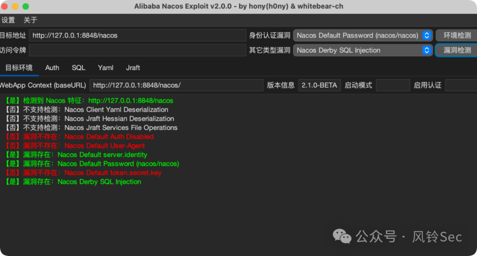Image resolution: width=477 pixels, height=256 pixels.
Task: Click the yellow minimize window button
Action: [15, 6]
